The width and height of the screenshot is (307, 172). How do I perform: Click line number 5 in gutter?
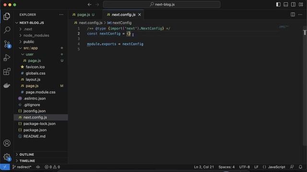click(x=79, y=49)
